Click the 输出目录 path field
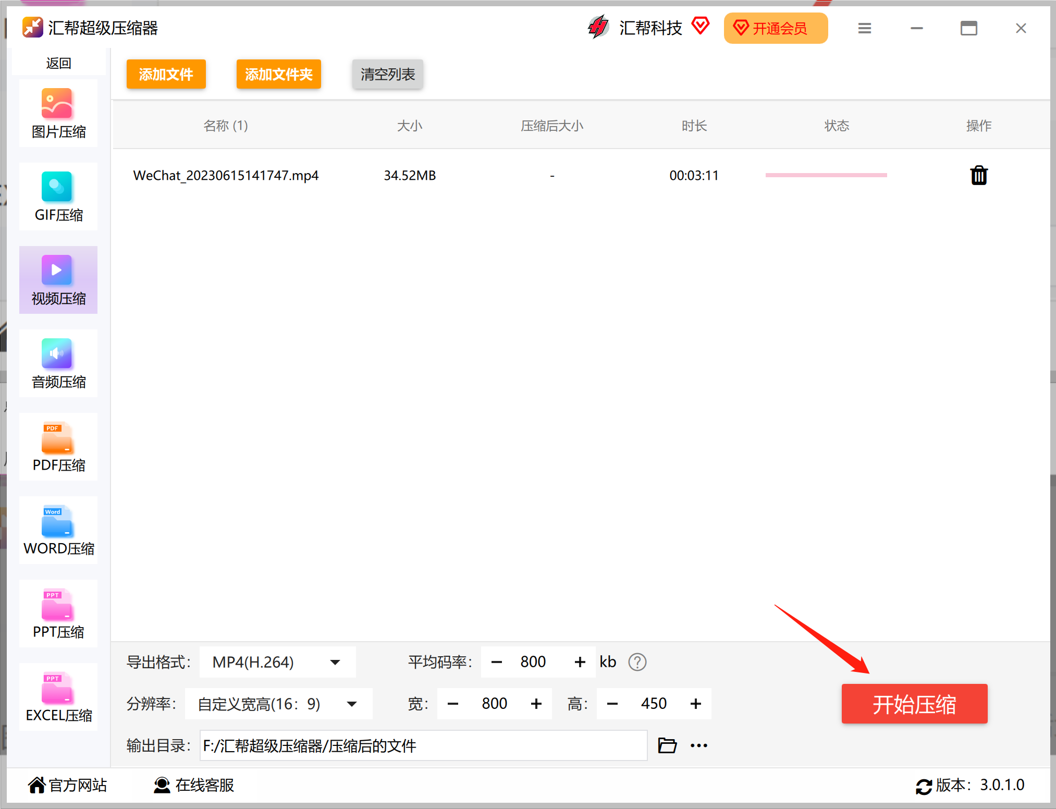1056x809 pixels. coord(423,745)
